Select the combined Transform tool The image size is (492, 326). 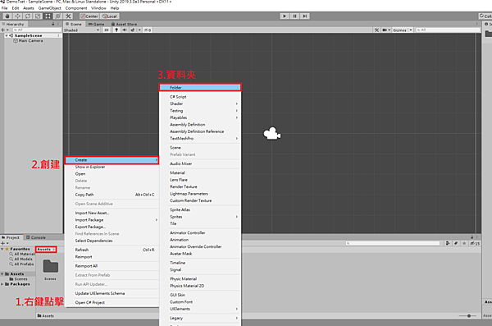tap(57, 16)
